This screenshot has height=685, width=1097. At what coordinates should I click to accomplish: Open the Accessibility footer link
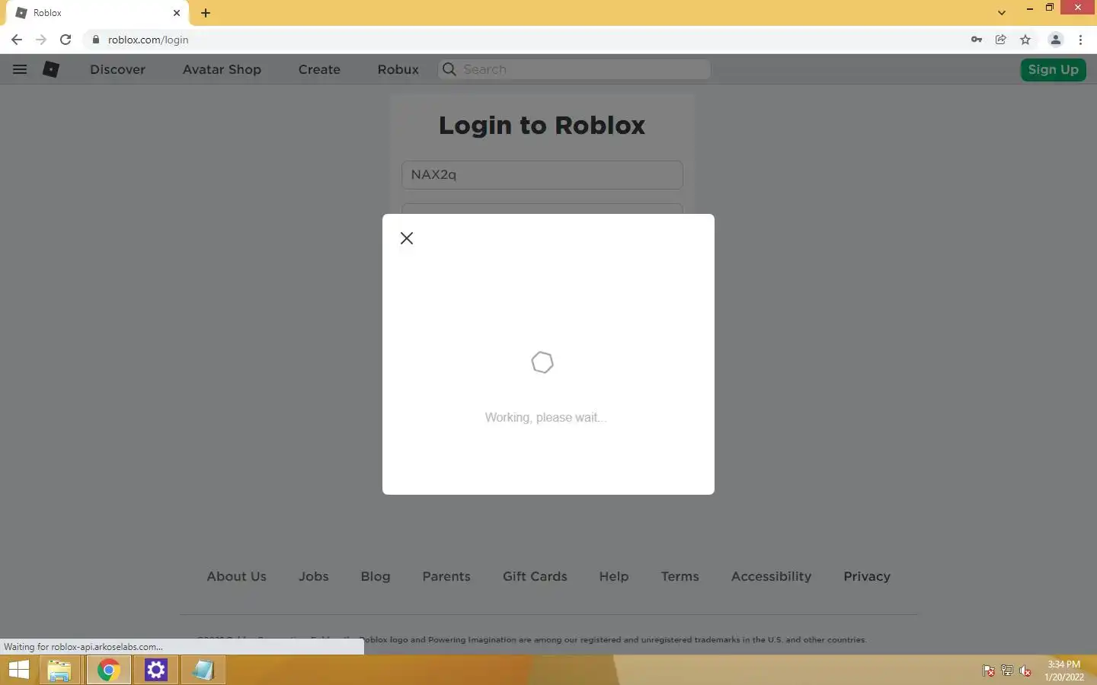coord(771,576)
